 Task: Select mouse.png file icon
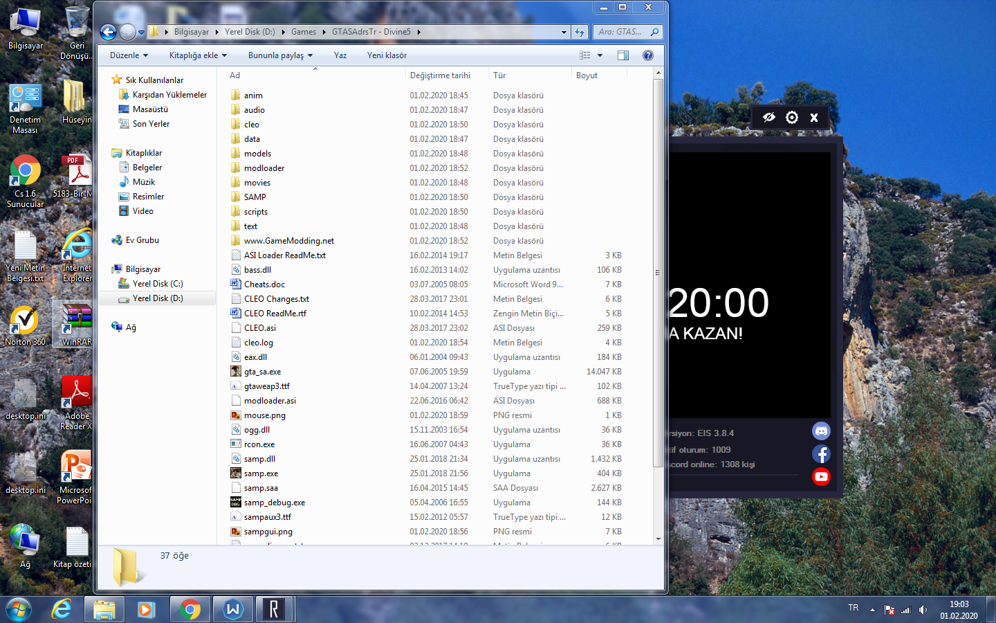[x=236, y=415]
